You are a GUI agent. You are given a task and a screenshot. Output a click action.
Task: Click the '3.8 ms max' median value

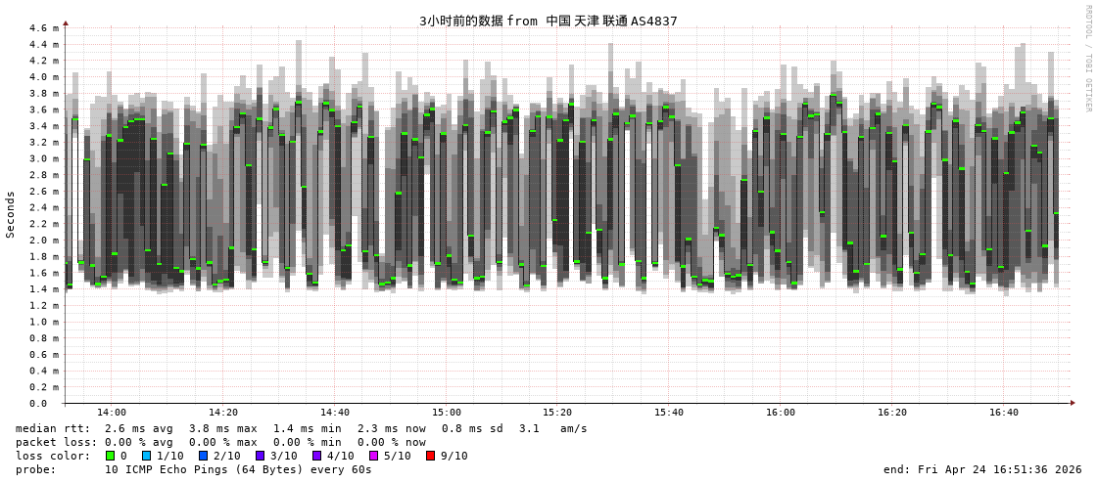(222, 428)
